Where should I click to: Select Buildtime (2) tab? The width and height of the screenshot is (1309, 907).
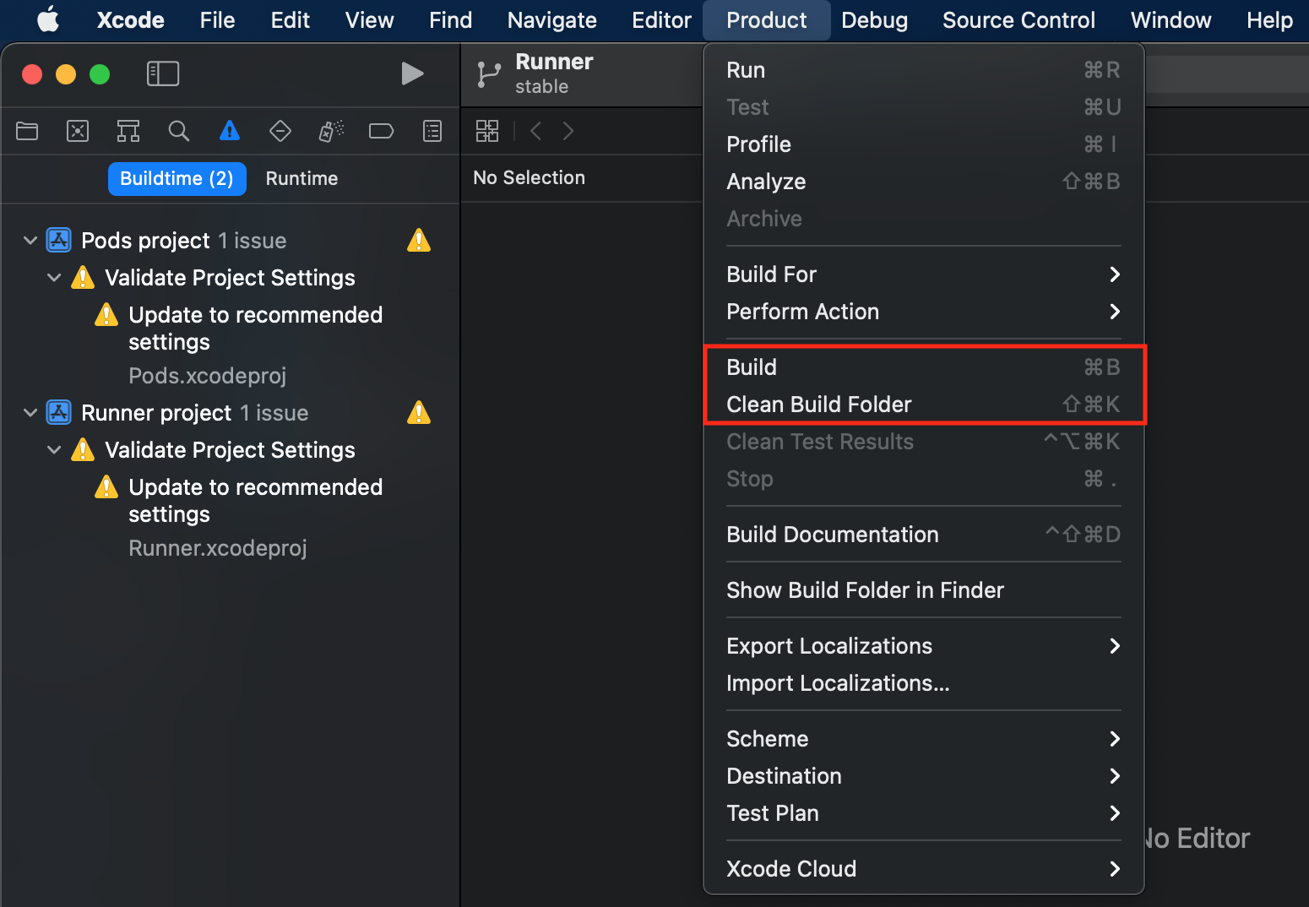177,178
